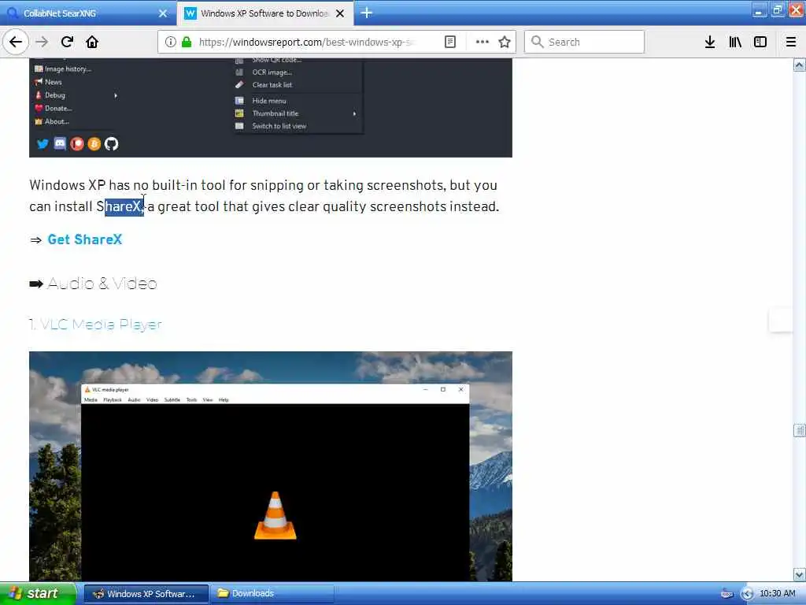This screenshot has height=605, width=806.
Task: Select the Windows XP Software to Download tab
Action: point(265,13)
